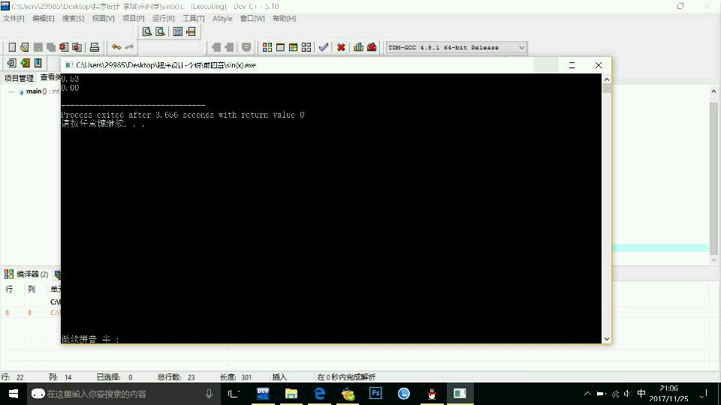
Task: Open the 搜索[S] menu
Action: click(73, 18)
